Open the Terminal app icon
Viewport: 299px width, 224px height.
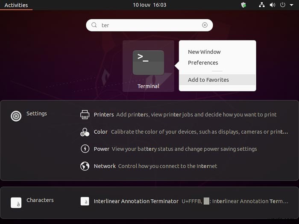(x=148, y=63)
